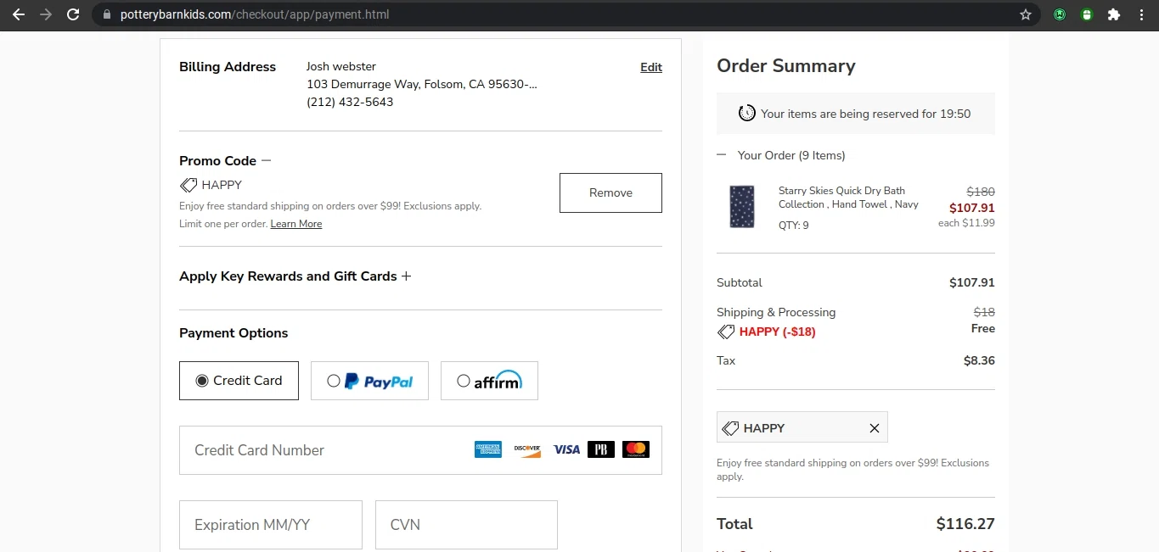Go back using the browser back arrow

click(18, 14)
